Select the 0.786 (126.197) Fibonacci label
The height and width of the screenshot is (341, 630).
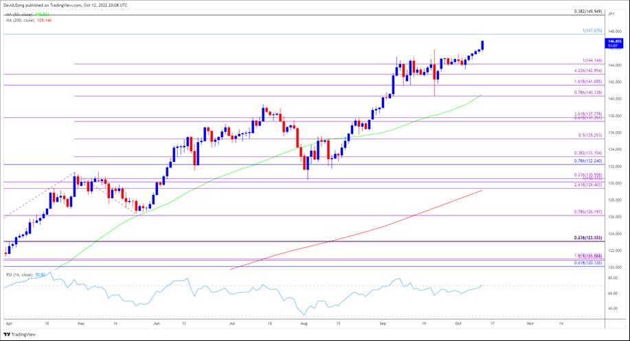coord(588,212)
